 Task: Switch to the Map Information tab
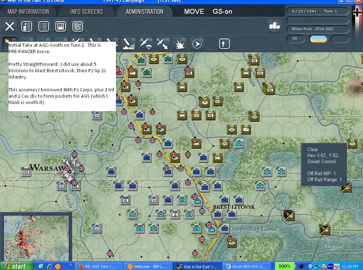pos(28,12)
